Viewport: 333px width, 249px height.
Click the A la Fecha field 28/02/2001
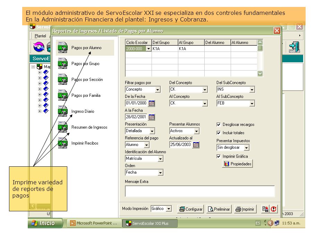point(137,117)
